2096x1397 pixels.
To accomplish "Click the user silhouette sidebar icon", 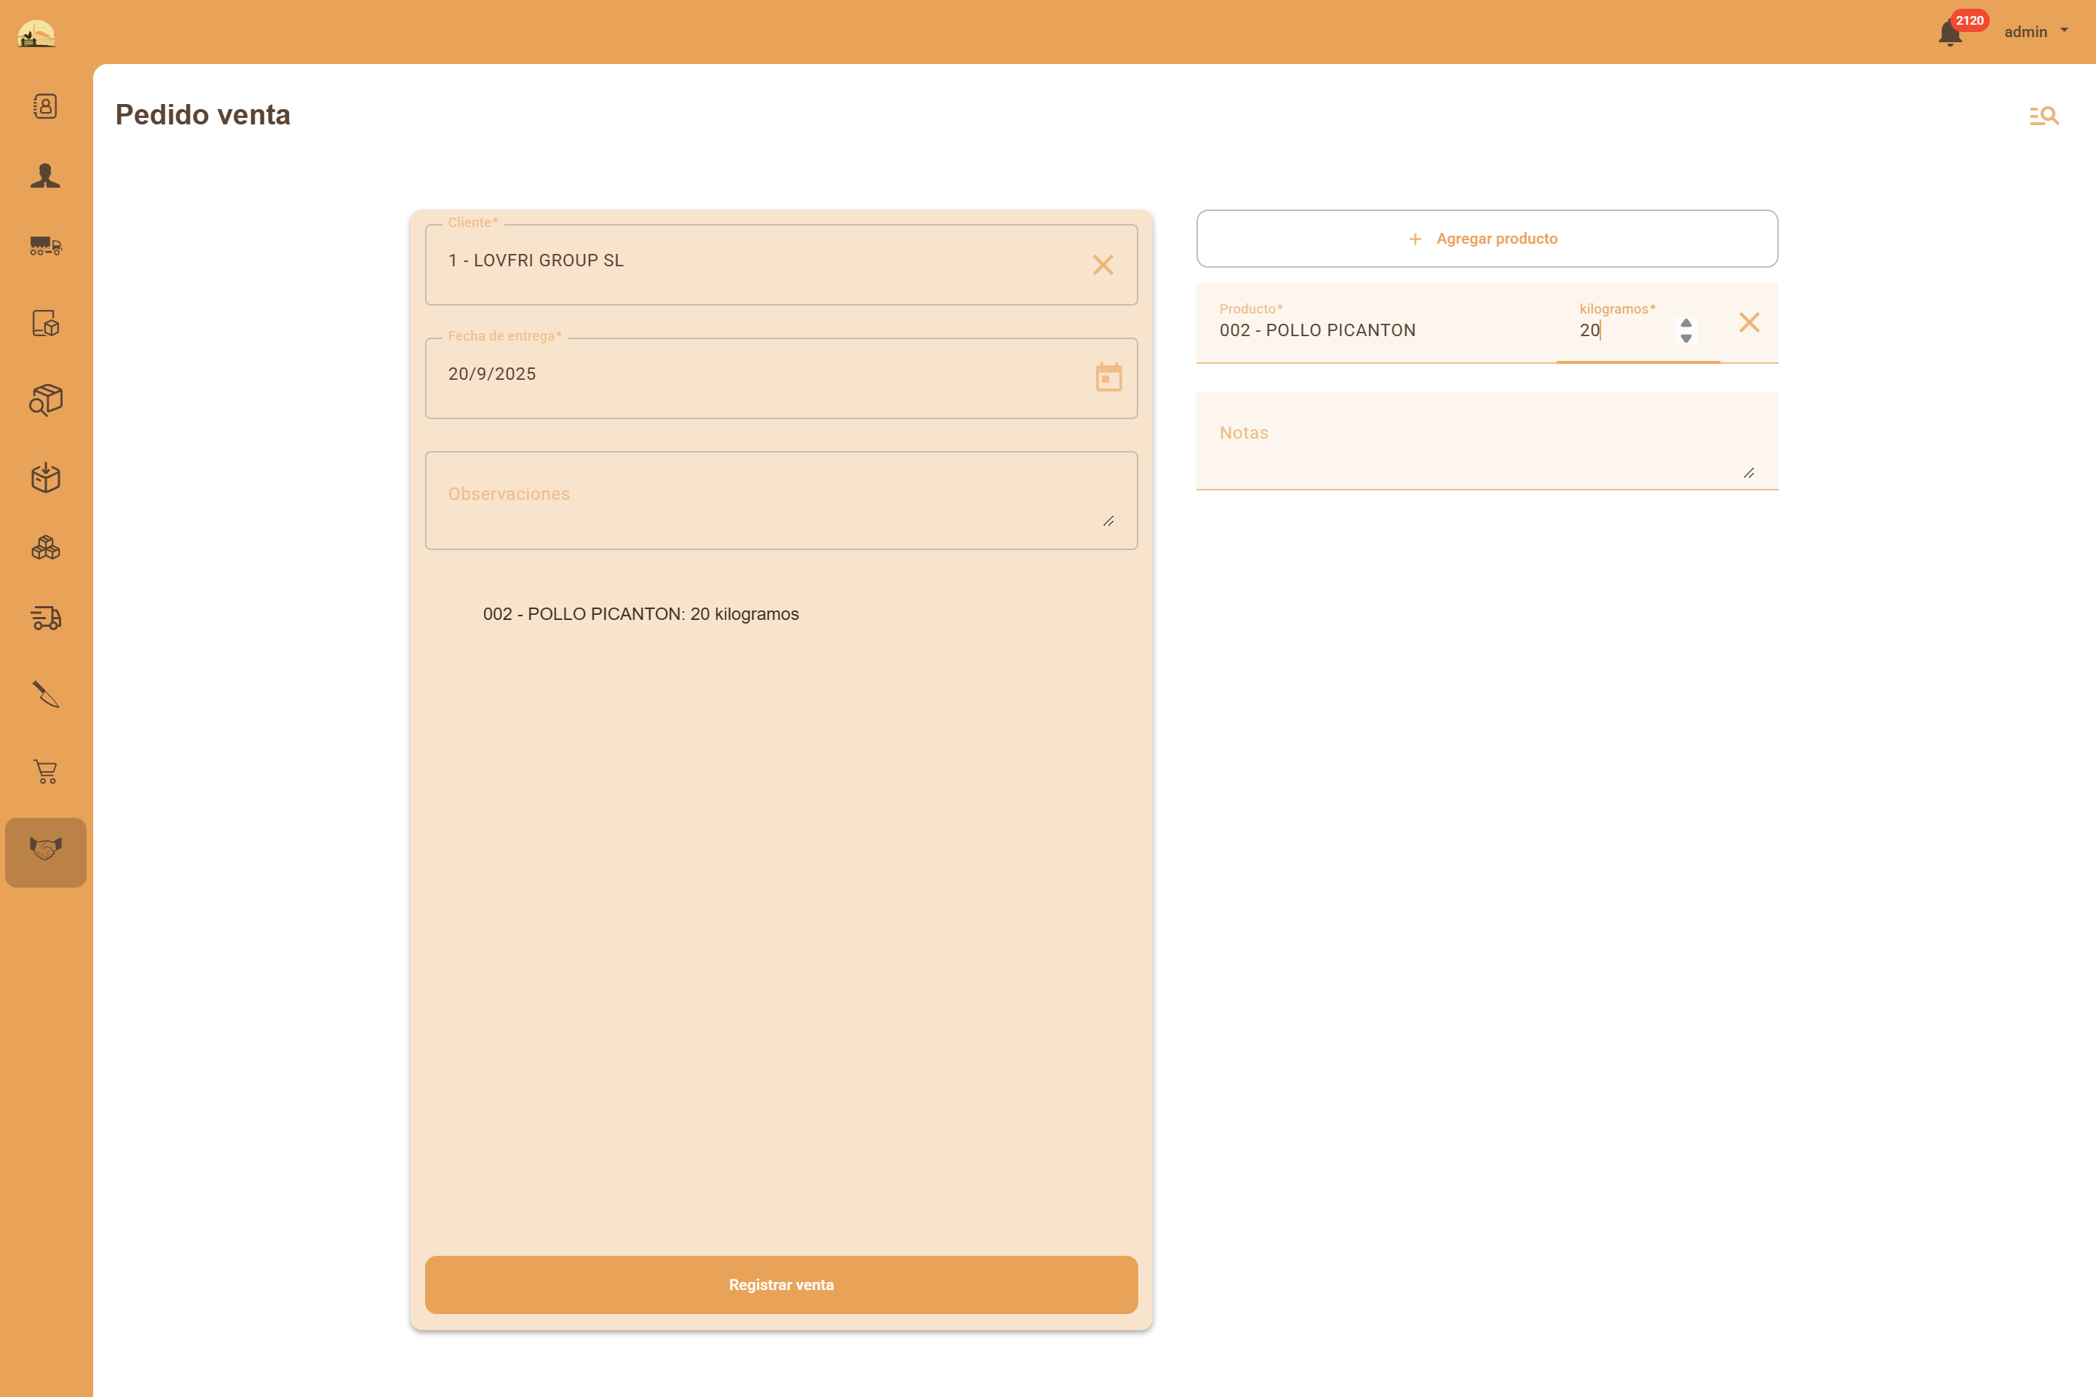I will coord(45,175).
